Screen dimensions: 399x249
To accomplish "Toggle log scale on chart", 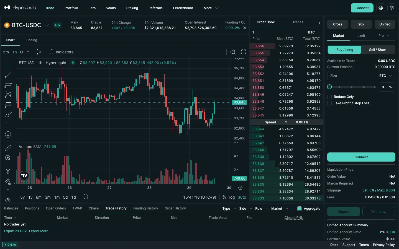I will tap(232, 197).
